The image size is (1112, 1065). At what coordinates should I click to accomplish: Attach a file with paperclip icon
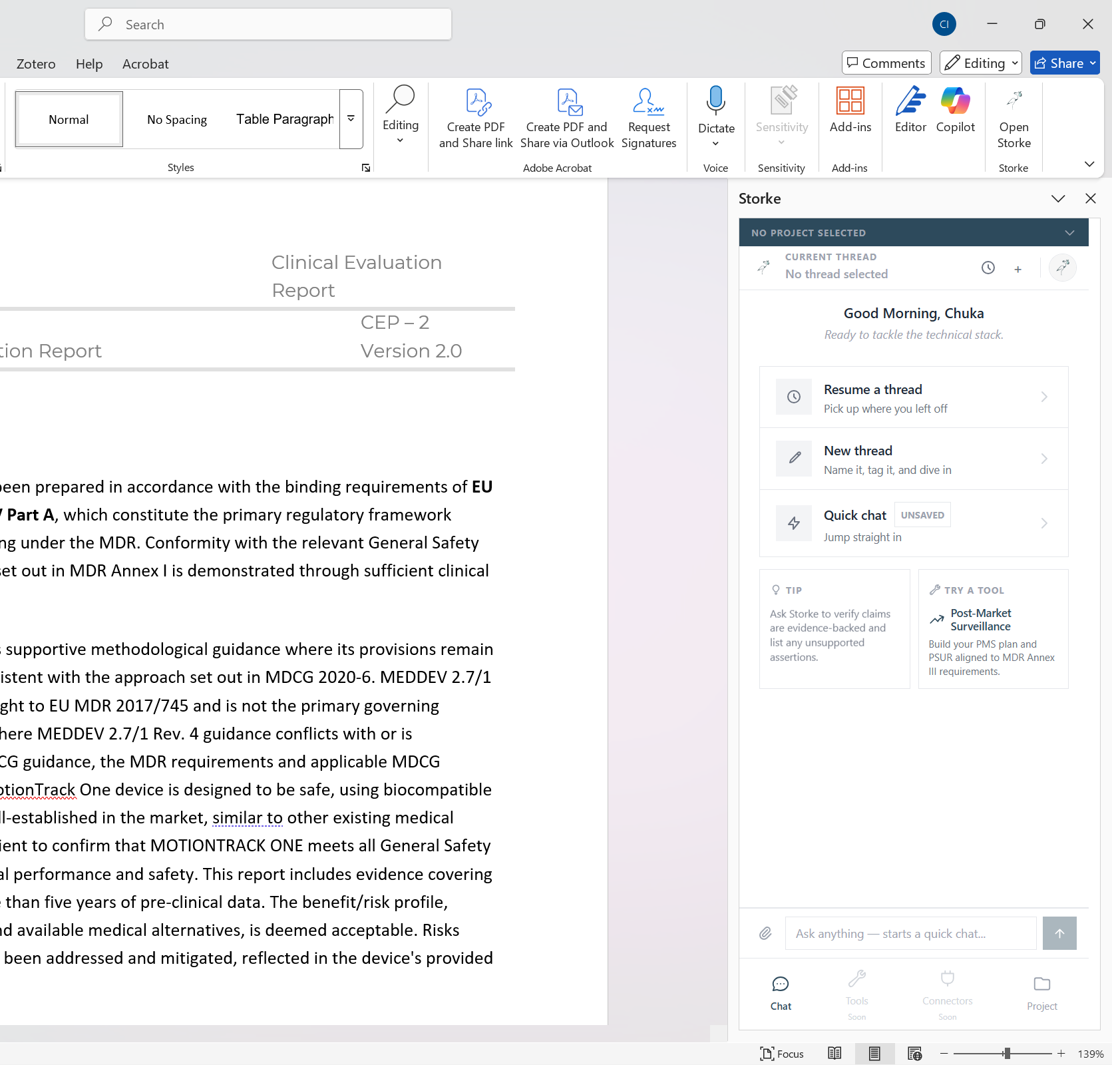[x=765, y=933]
